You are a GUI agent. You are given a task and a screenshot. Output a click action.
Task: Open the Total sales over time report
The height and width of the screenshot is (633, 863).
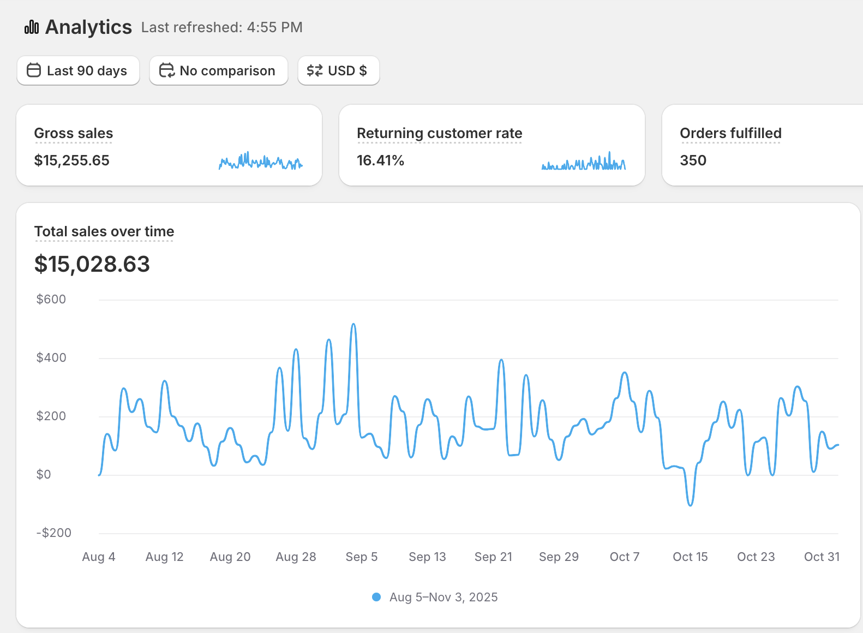click(x=104, y=231)
